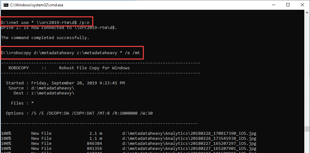Click the 20180227_165207901_iOS.jpg file path

pyautogui.click(x=189, y=149)
